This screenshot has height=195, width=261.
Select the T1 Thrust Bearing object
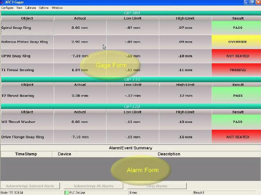pyautogui.click(x=27, y=70)
